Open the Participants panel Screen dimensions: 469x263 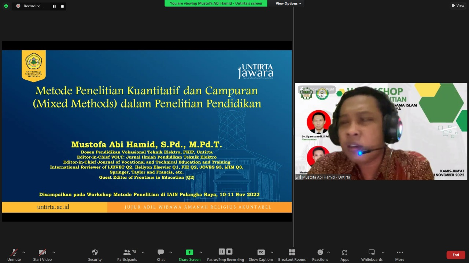pos(127,255)
